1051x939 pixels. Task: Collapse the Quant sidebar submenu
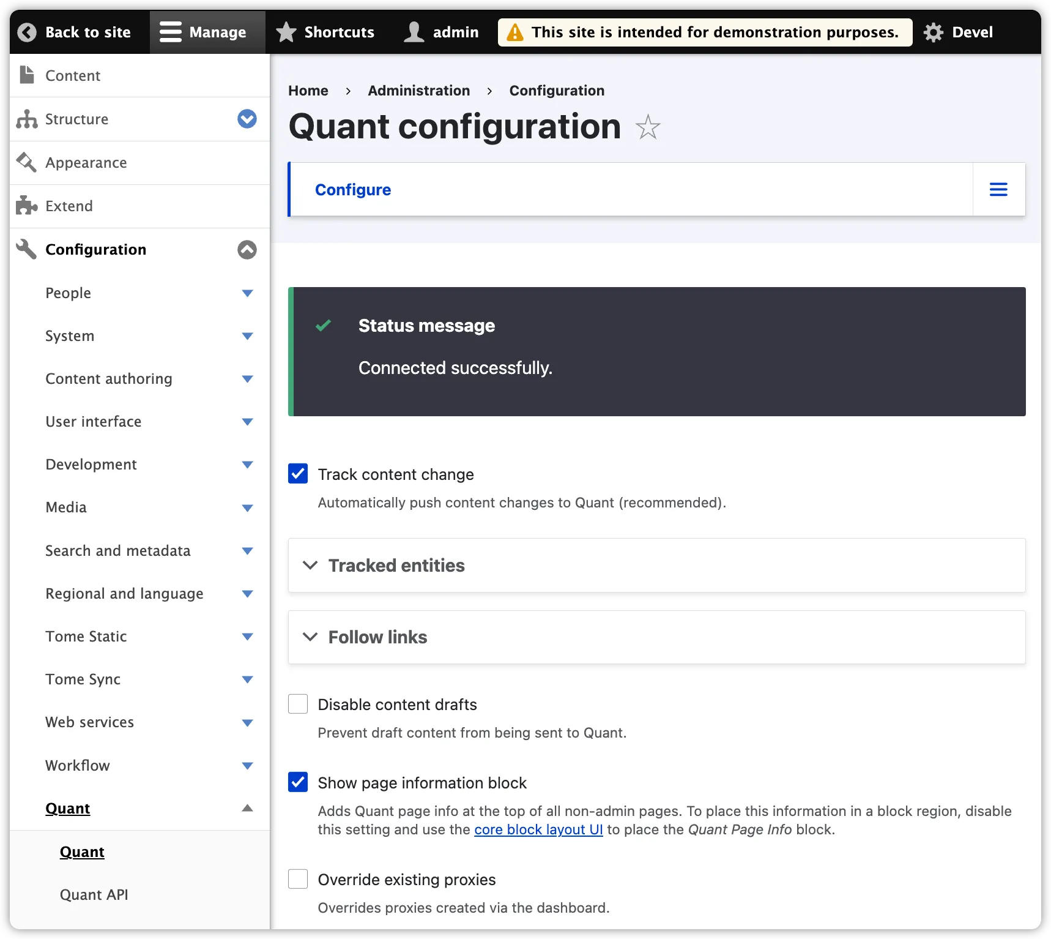click(247, 808)
